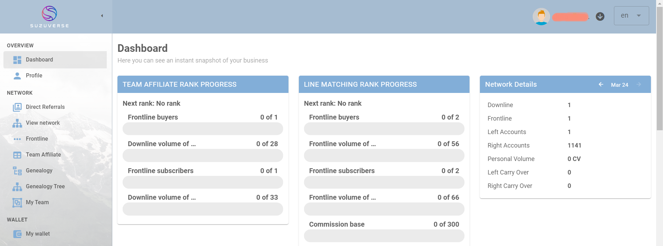Open the Frontline menu item
Viewport: 663px width, 246px height.
(x=37, y=139)
